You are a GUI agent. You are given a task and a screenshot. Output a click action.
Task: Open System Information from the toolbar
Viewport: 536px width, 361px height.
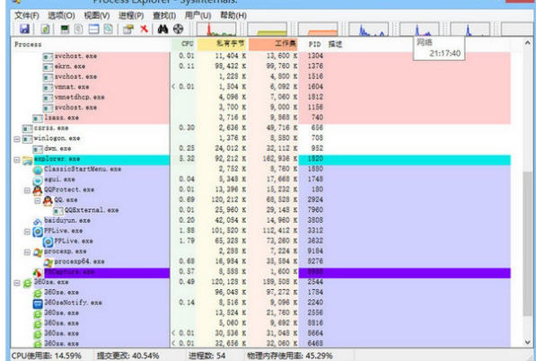pyautogui.click(x=65, y=29)
